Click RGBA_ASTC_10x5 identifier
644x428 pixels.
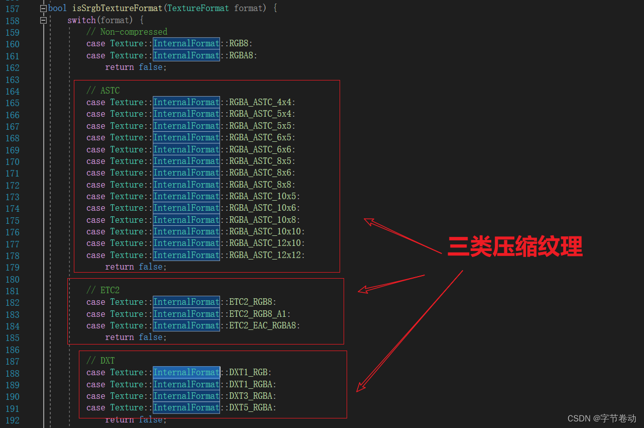pyautogui.click(x=263, y=196)
